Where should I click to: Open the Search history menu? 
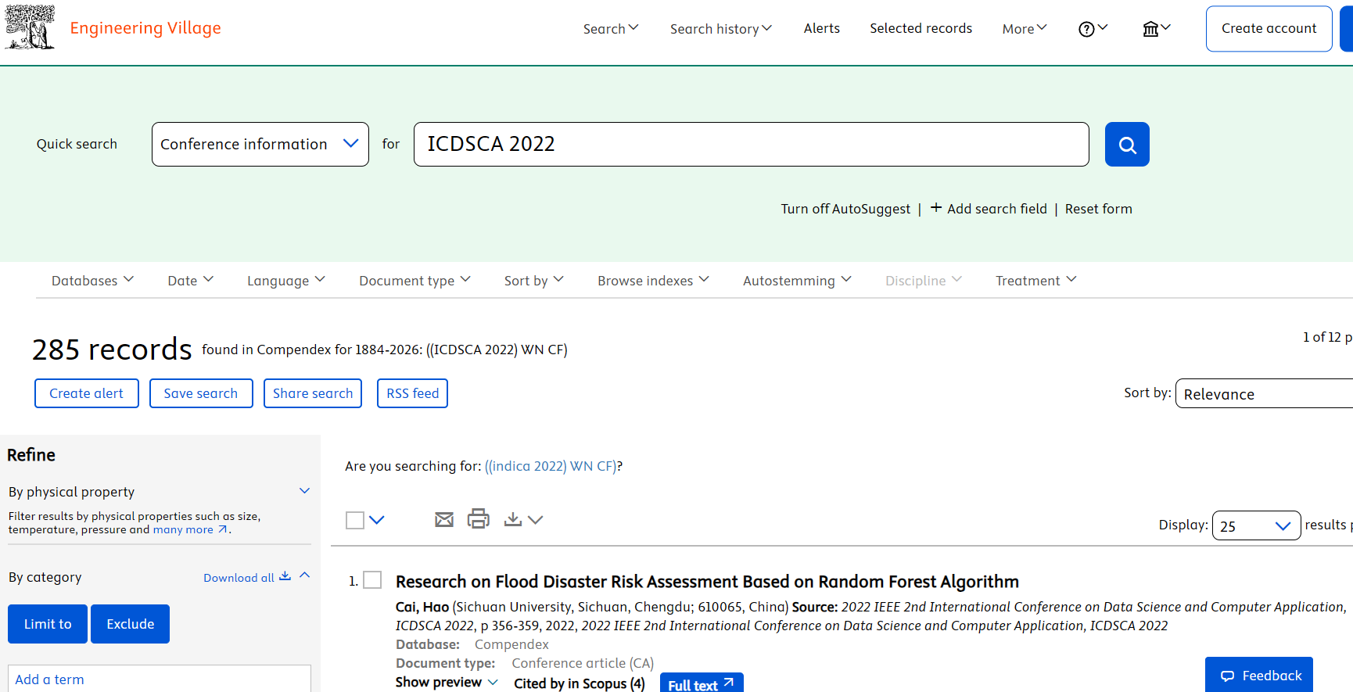721,29
